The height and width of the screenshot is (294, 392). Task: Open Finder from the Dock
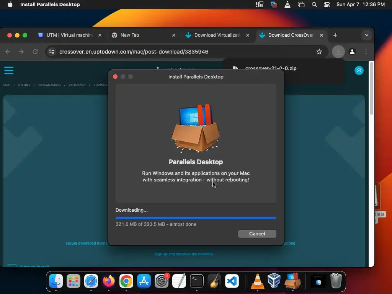coord(56,281)
